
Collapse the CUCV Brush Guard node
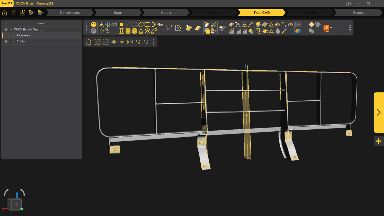pyautogui.click(x=11, y=30)
